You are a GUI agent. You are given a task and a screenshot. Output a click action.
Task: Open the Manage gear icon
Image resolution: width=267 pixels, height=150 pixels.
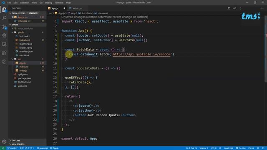[x=4, y=142]
